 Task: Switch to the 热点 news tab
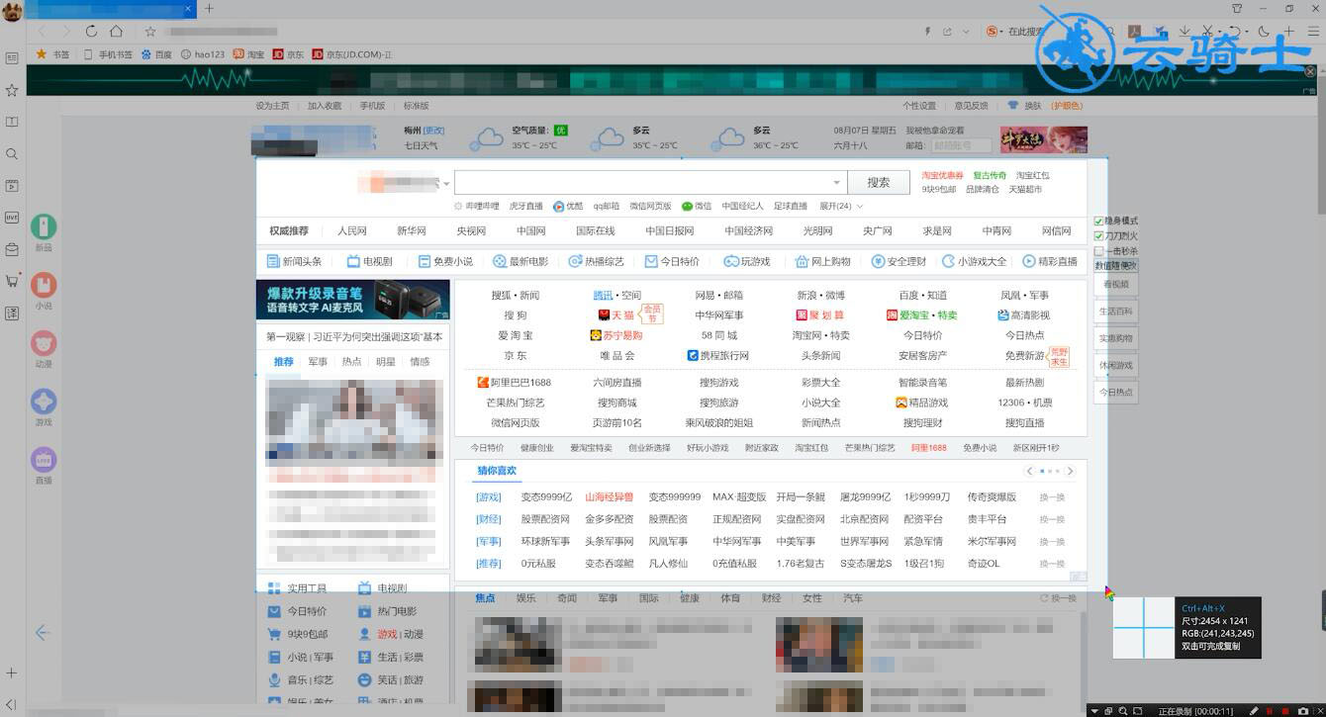351,362
